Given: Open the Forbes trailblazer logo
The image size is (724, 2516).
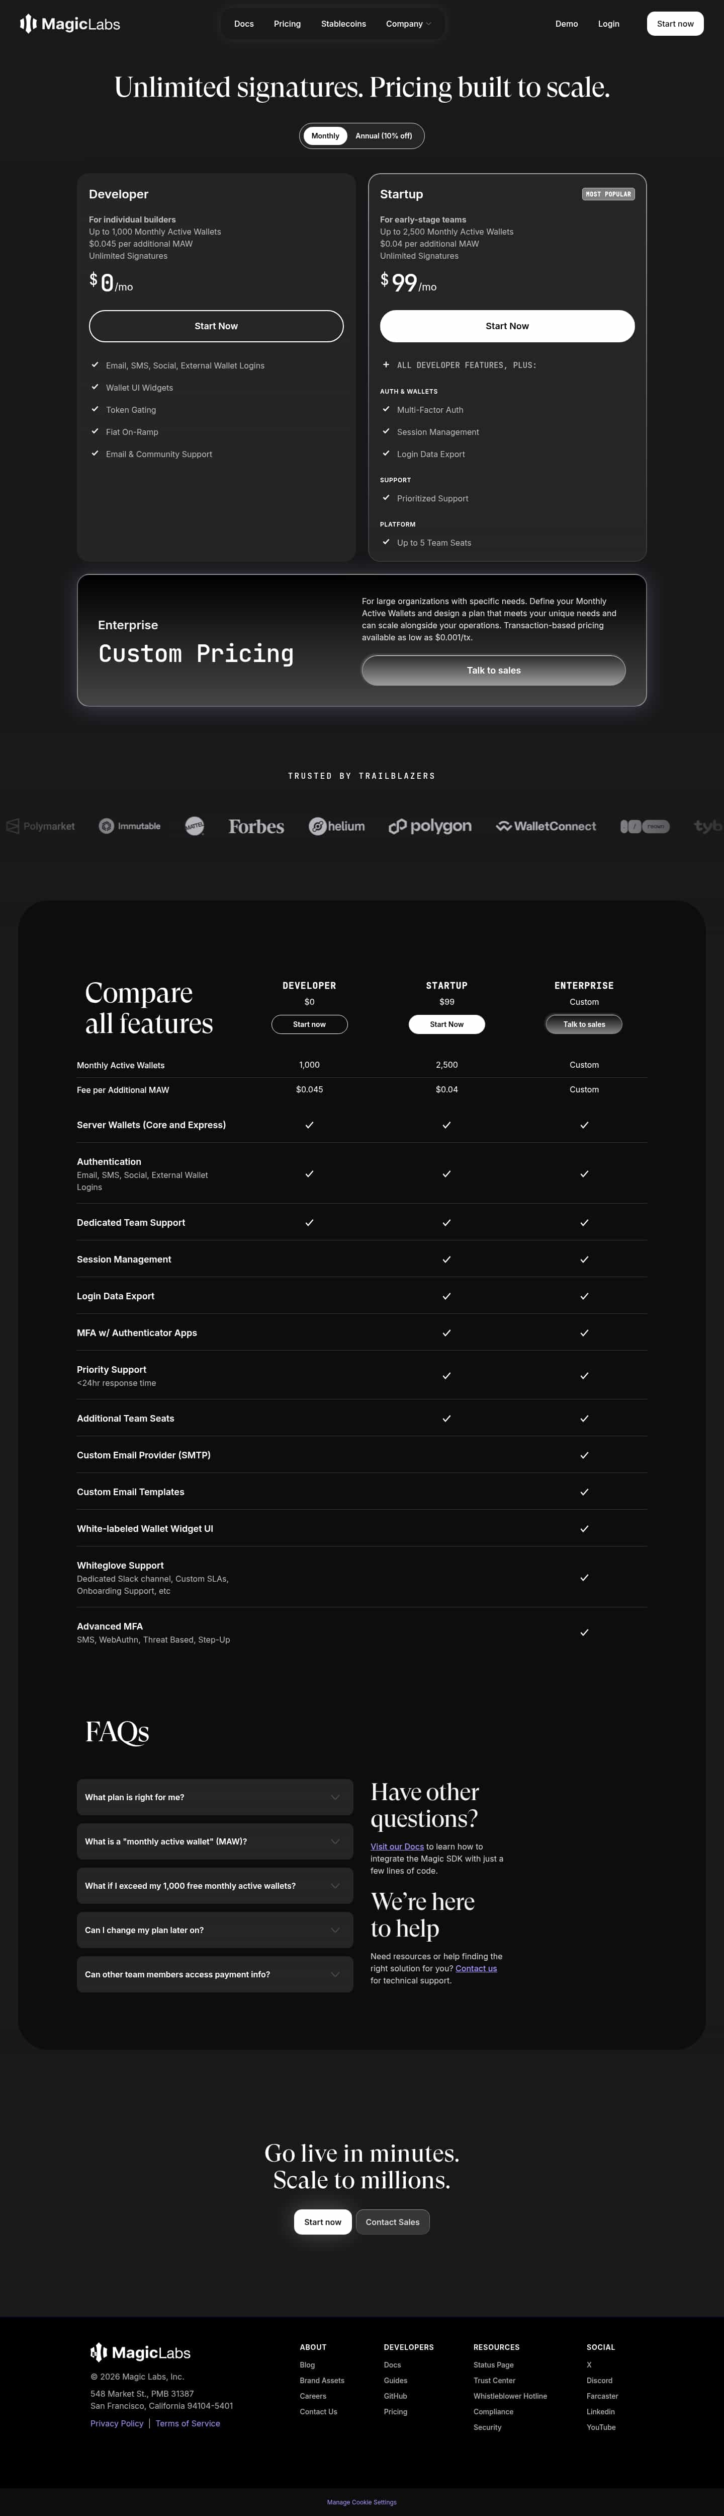Looking at the screenshot, I should 255,825.
